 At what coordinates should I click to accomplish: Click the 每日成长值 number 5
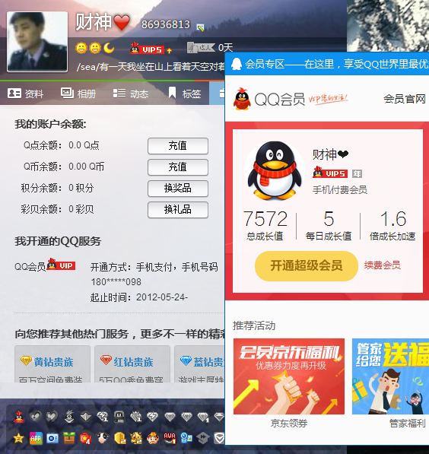click(x=329, y=219)
